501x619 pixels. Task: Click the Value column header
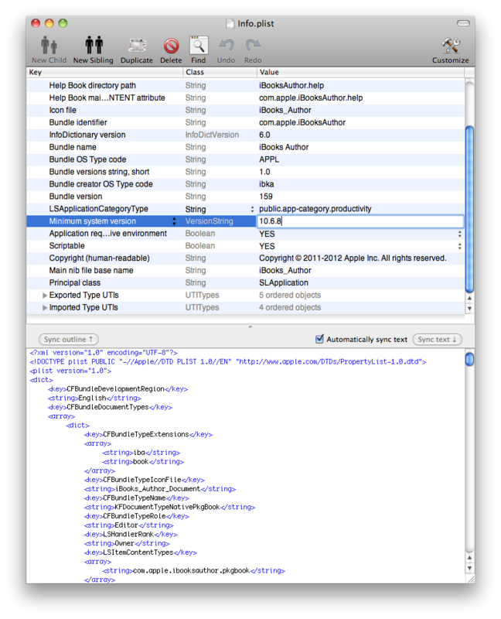coord(360,72)
